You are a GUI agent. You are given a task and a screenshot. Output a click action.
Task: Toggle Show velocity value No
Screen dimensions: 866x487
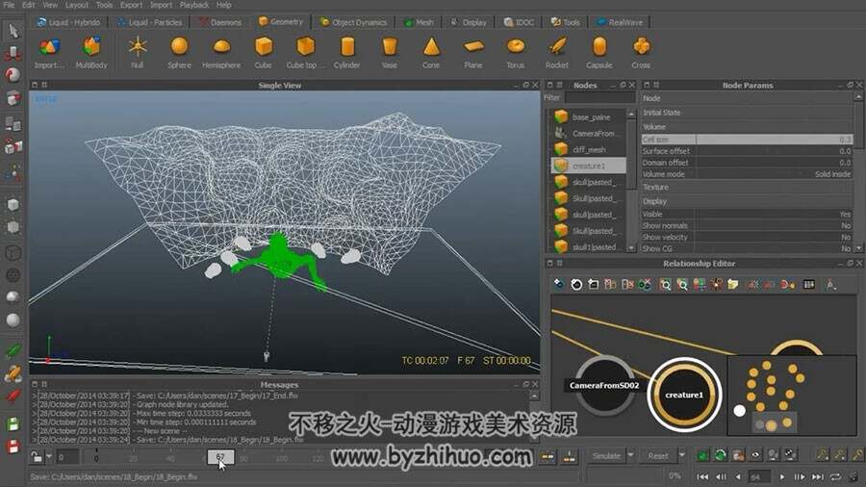tap(846, 238)
